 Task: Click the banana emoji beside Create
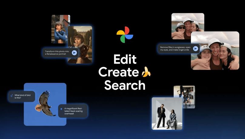[146, 72]
